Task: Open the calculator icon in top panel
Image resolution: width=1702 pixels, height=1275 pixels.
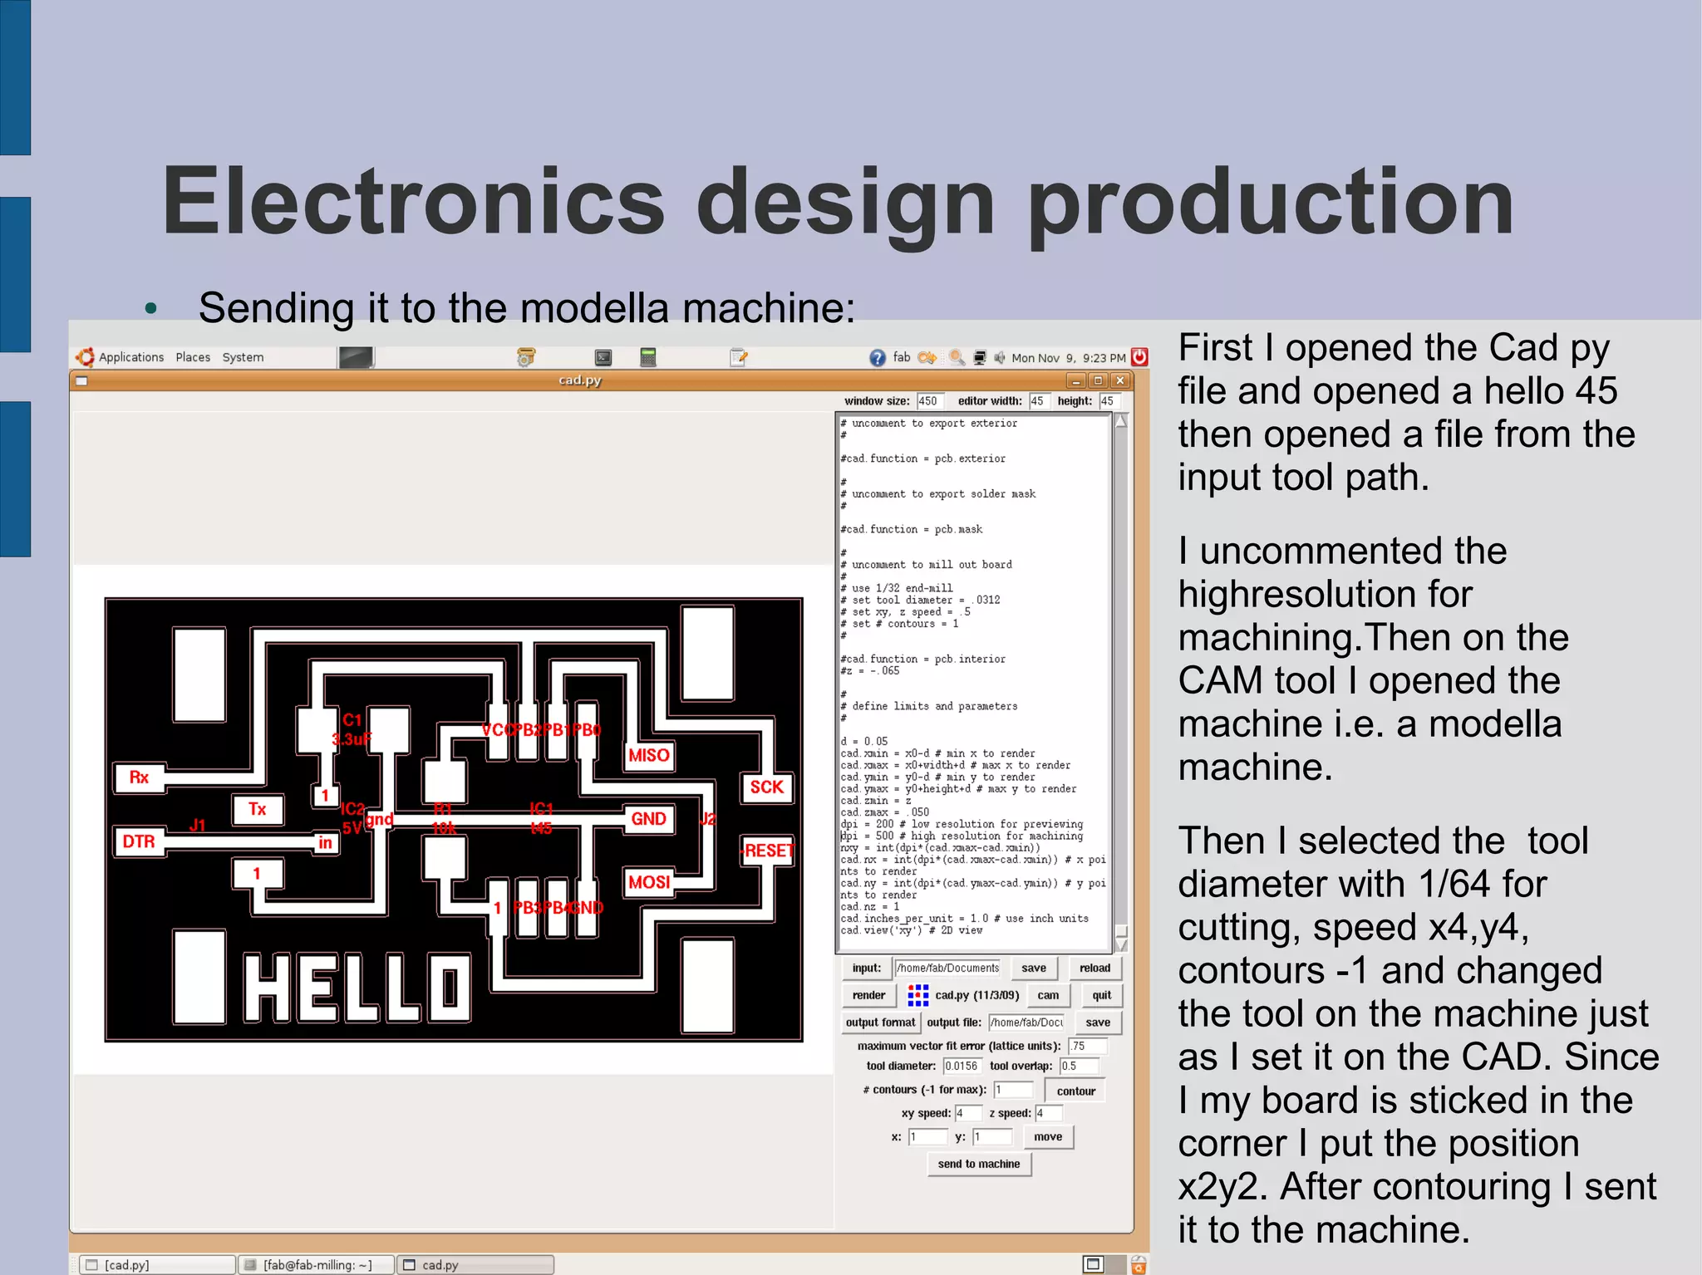Action: click(x=648, y=357)
